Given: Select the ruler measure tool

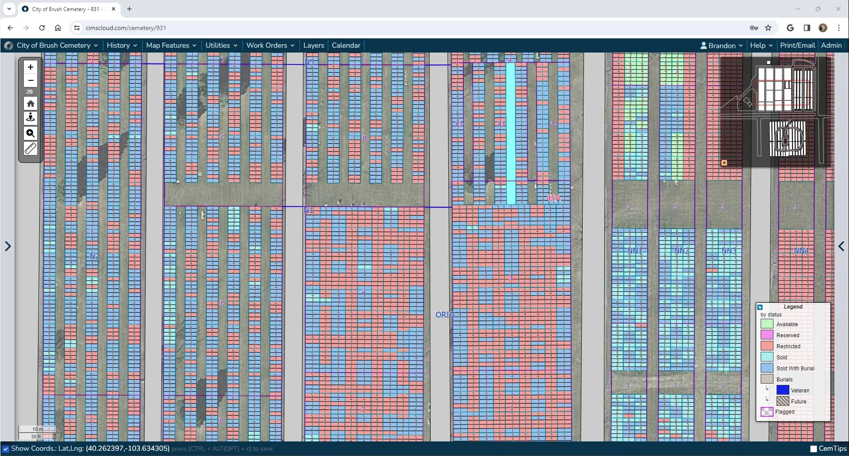Looking at the screenshot, I should tap(30, 148).
